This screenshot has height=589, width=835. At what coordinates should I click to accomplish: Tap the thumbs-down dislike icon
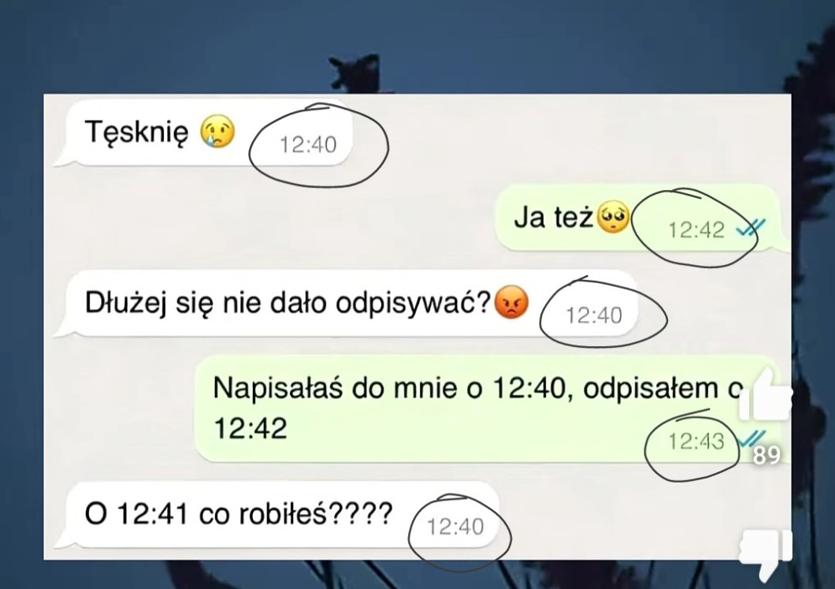tap(765, 554)
